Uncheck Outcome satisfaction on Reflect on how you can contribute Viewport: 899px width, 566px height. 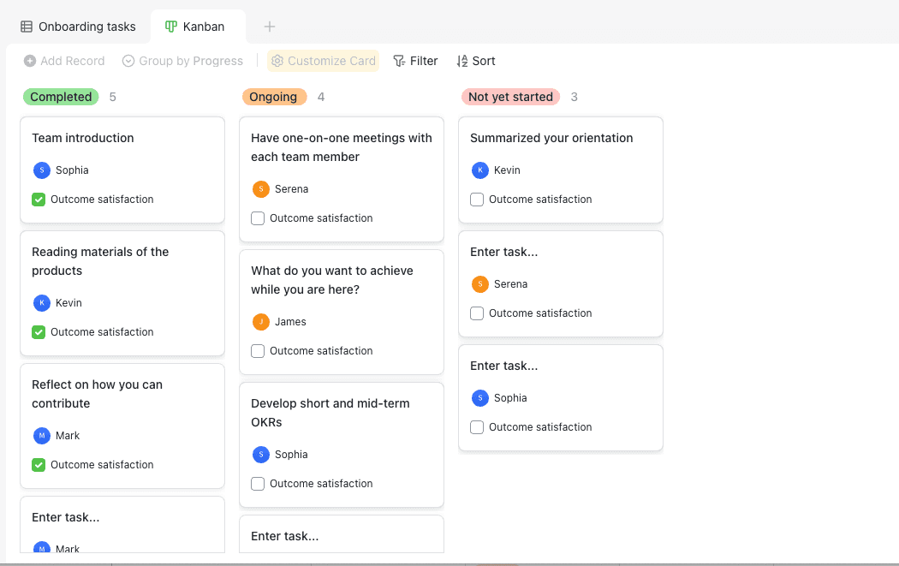click(x=39, y=465)
